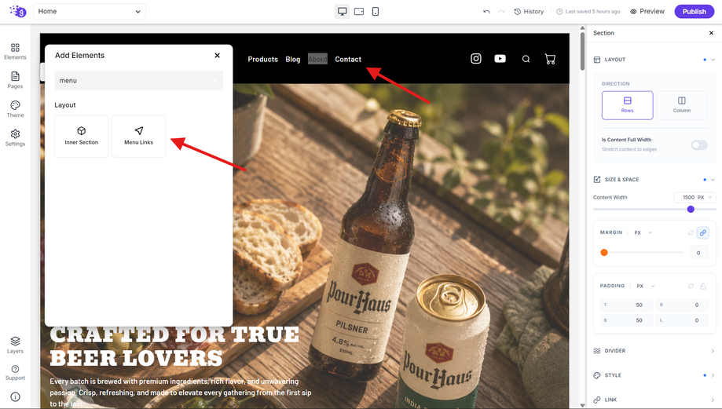Open the Theme panel
The height and width of the screenshot is (409, 722).
click(x=15, y=109)
